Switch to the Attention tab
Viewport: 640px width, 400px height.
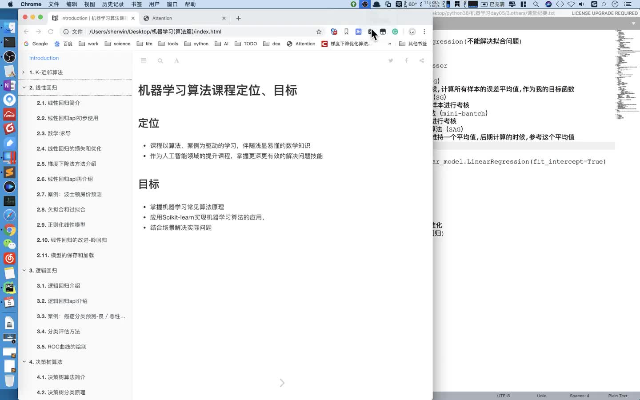coord(184,18)
